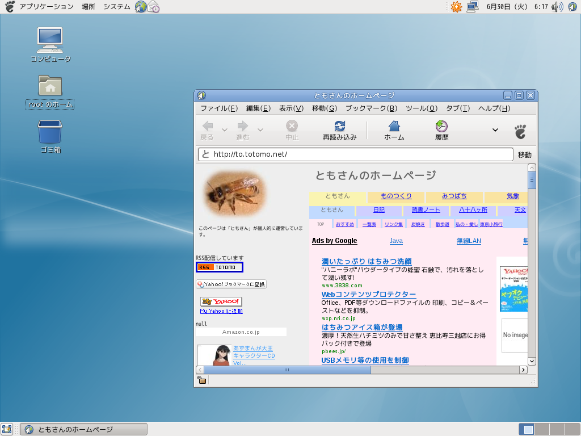Expand the Back button history dropdown arrow
The image size is (581, 436).
(225, 130)
